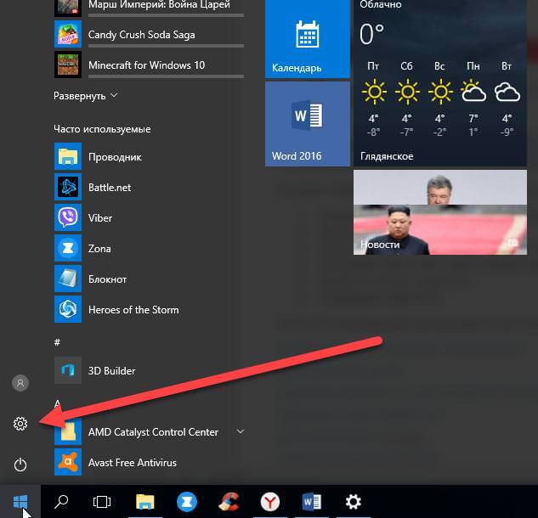Open the Новости news tile

[440, 212]
